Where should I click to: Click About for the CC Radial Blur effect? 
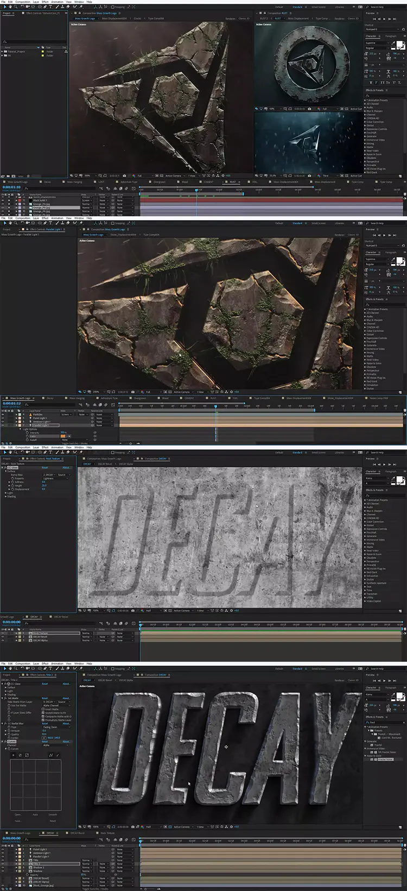tap(66, 724)
